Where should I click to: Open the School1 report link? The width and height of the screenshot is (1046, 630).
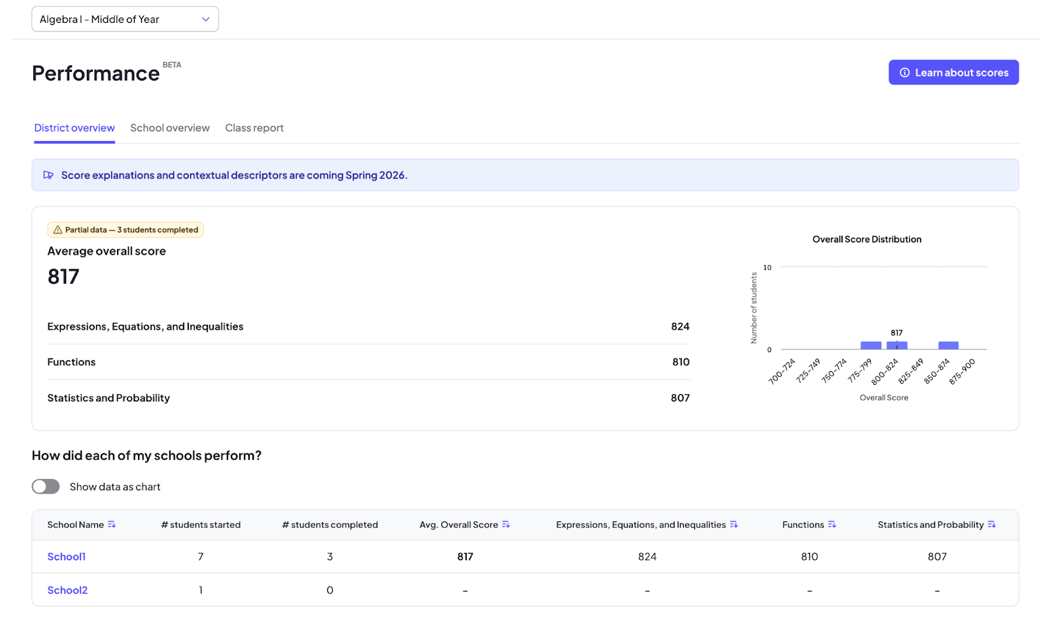pyautogui.click(x=66, y=556)
